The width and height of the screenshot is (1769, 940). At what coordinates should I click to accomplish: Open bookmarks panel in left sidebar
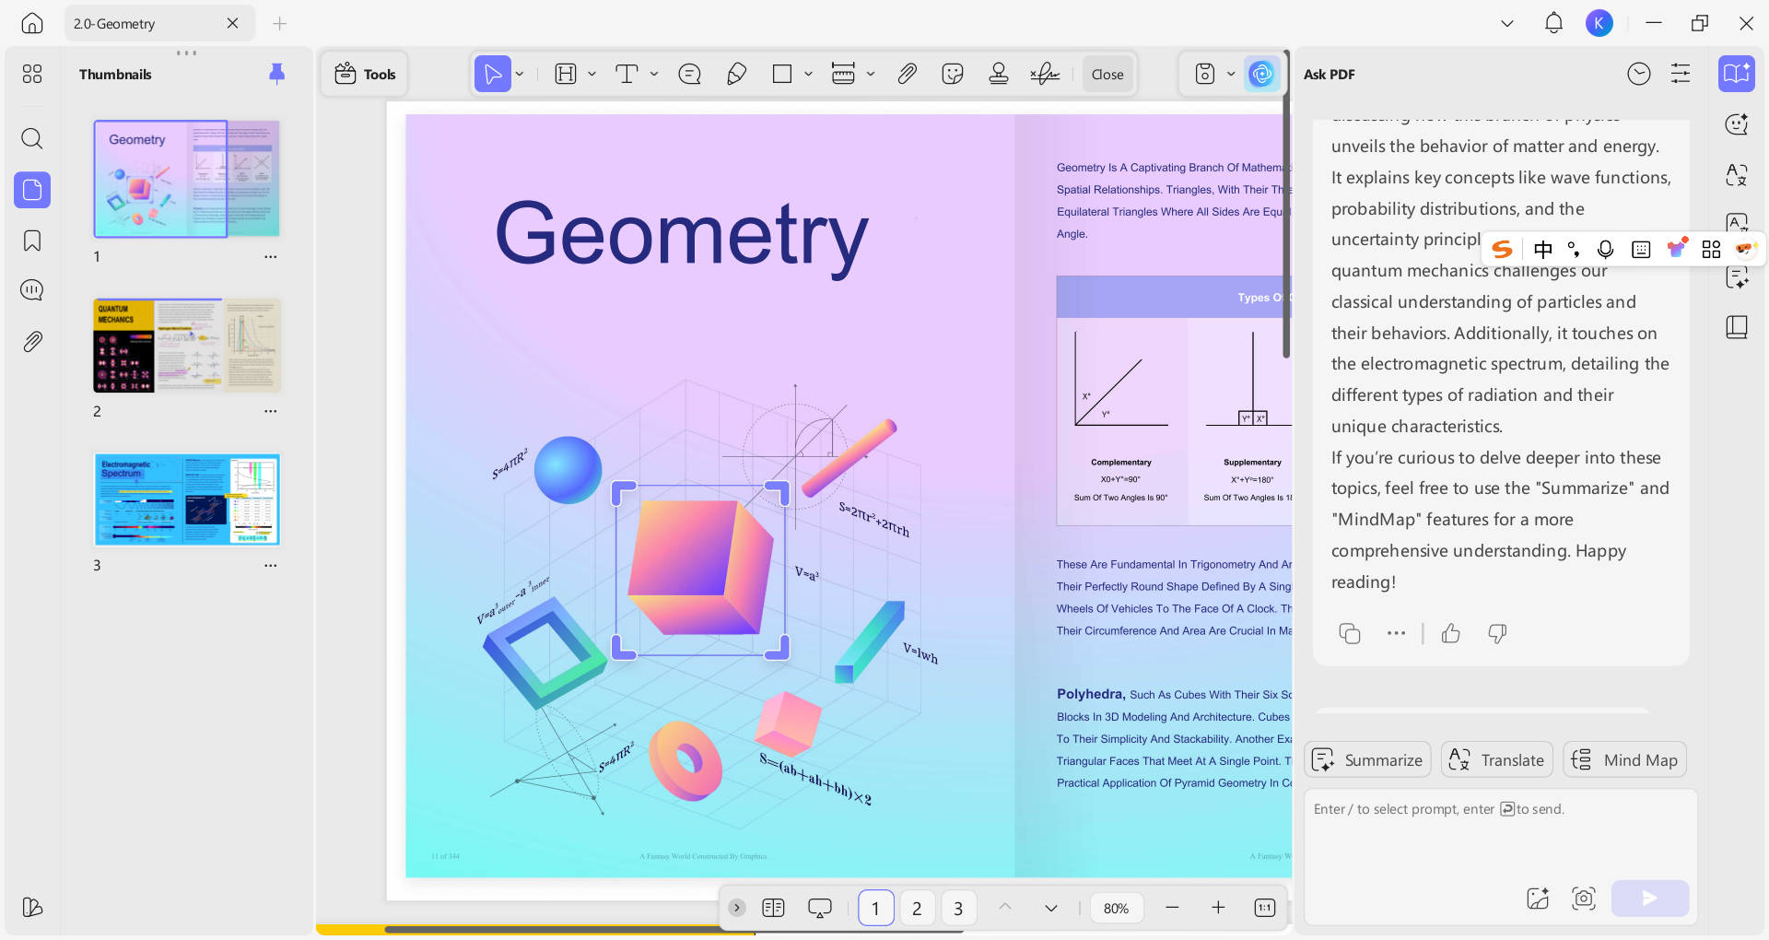(32, 241)
